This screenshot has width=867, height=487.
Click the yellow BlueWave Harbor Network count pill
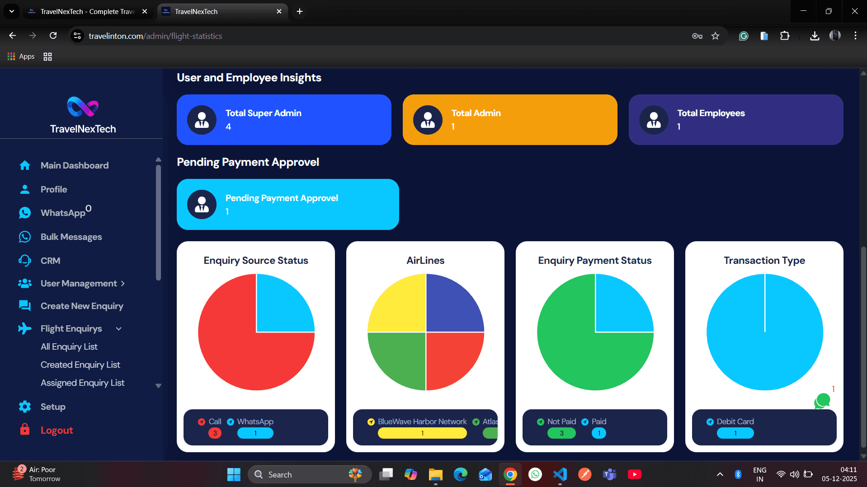(x=422, y=433)
